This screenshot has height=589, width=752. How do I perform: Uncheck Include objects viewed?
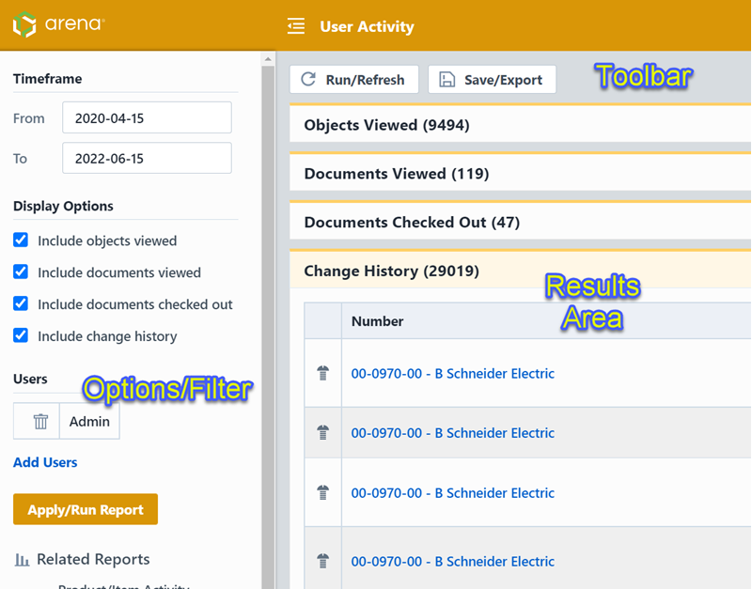pyautogui.click(x=21, y=240)
